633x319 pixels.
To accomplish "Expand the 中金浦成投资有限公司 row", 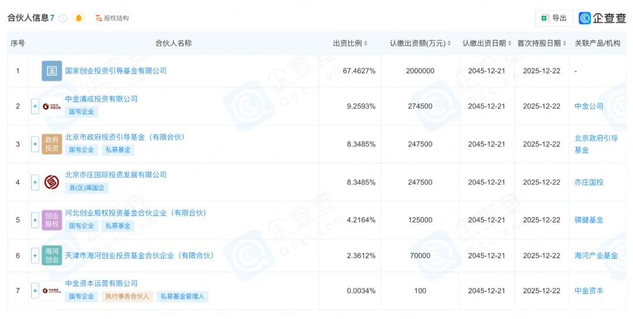I will [x=35, y=106].
